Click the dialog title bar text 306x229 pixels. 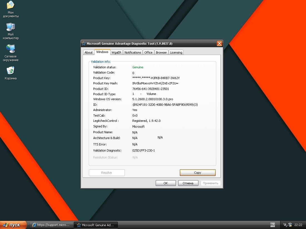(x=130, y=44)
